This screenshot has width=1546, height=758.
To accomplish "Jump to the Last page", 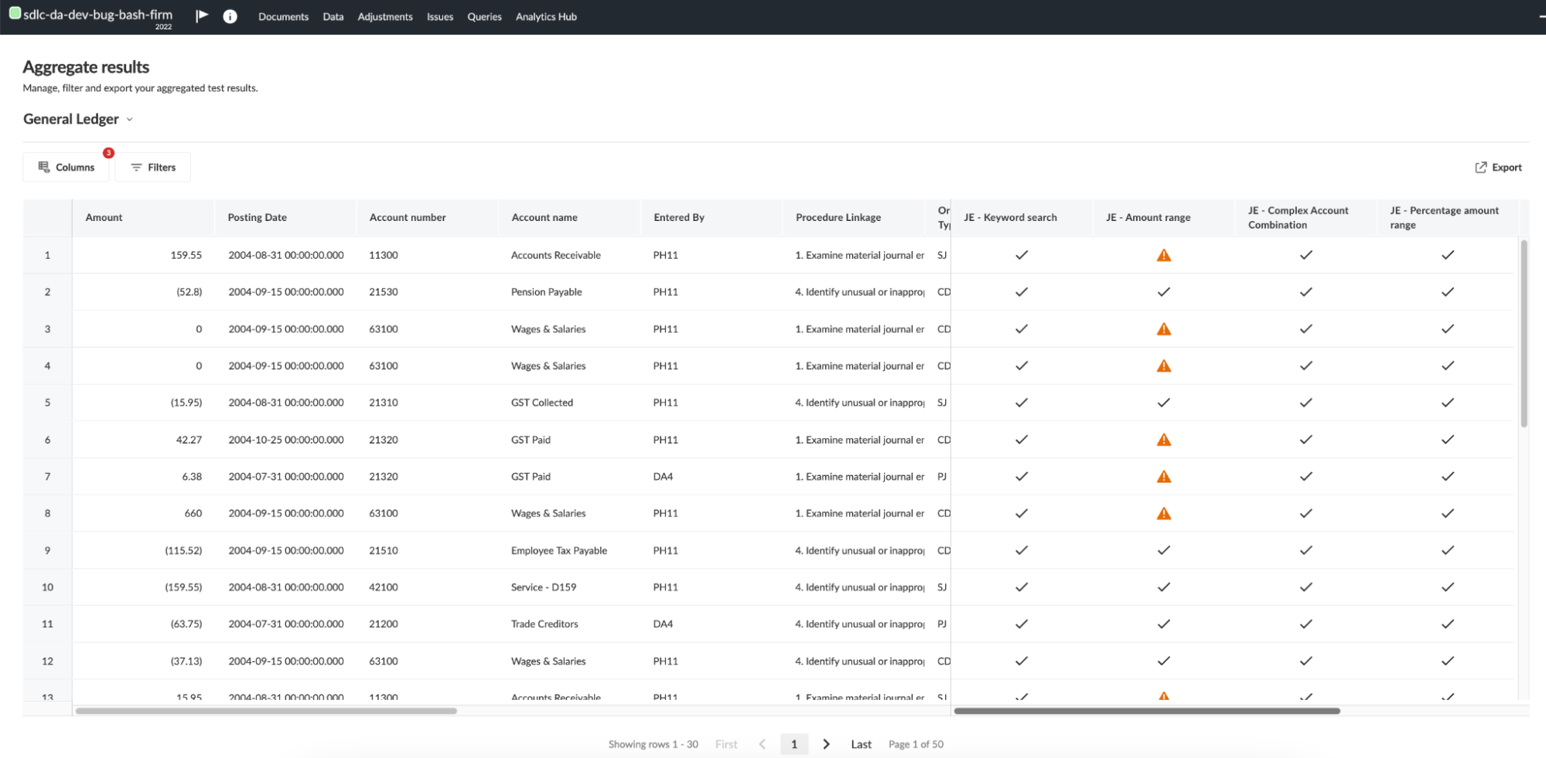I will pyautogui.click(x=861, y=744).
